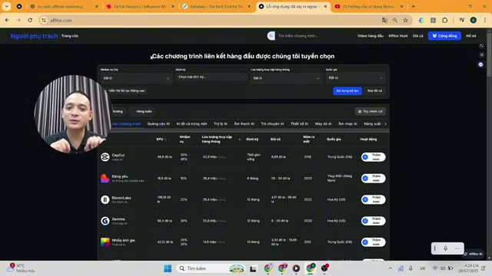Open Trang chủ nav link
Image resolution: width=492 pixels, height=276 pixels.
coord(70,36)
